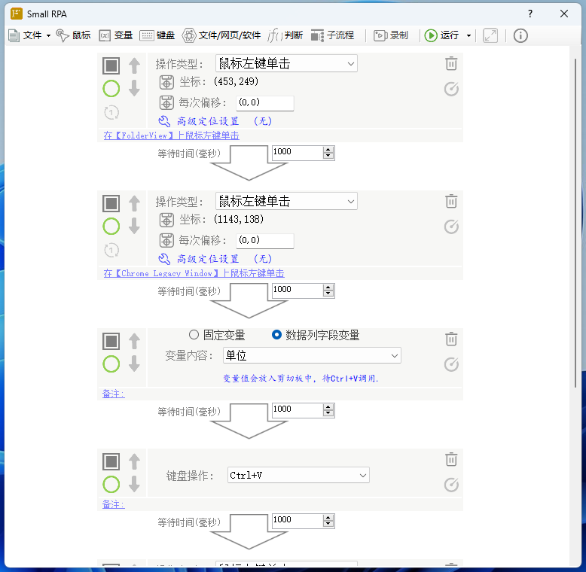The height and width of the screenshot is (572, 586).
Task: Toggle stop square of Chrome Legacy step
Action: pos(111,203)
